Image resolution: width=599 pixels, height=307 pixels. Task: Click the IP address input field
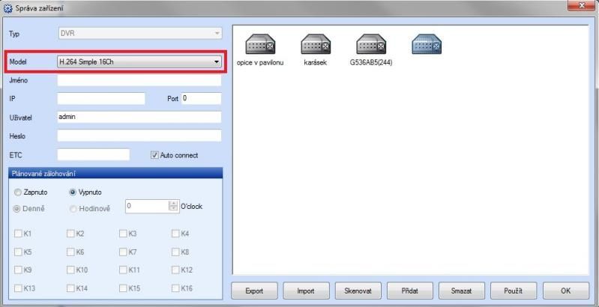(x=100, y=98)
